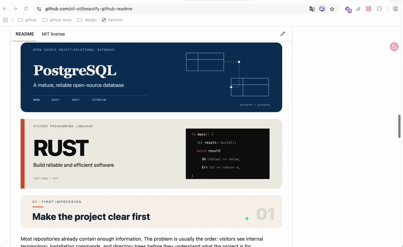
Task: Click 'INDEX' label in PostgreSQL banner
Action: pos(76,100)
